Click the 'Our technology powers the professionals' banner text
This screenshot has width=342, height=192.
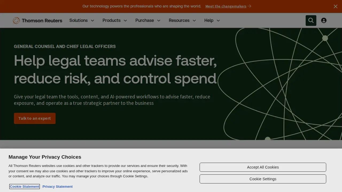point(142,6)
